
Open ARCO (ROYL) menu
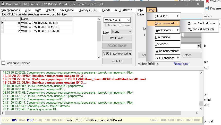point(123,10)
